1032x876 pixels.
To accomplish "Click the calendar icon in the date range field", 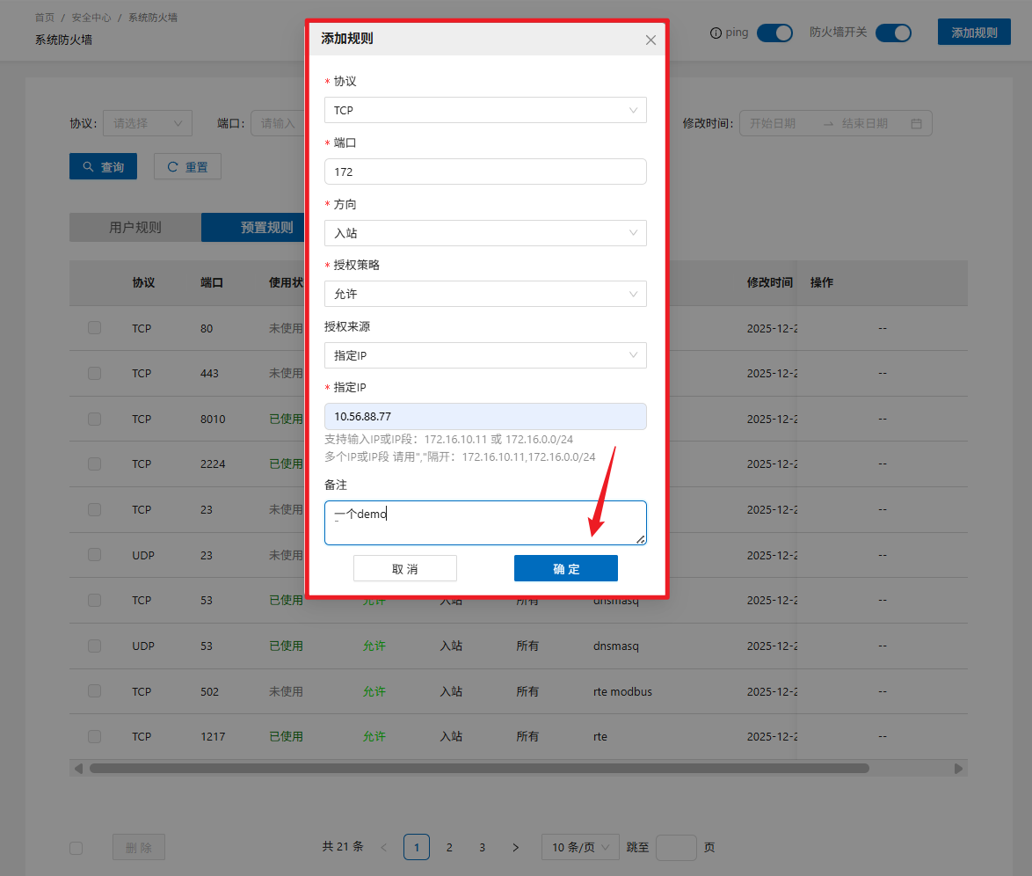I will coord(916,124).
